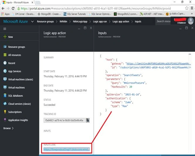
Task: Close the browser tab with X
Action: point(32,2)
